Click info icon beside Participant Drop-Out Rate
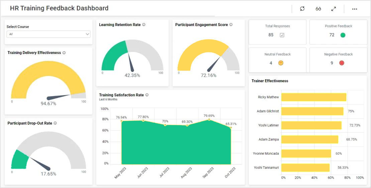 (55, 123)
